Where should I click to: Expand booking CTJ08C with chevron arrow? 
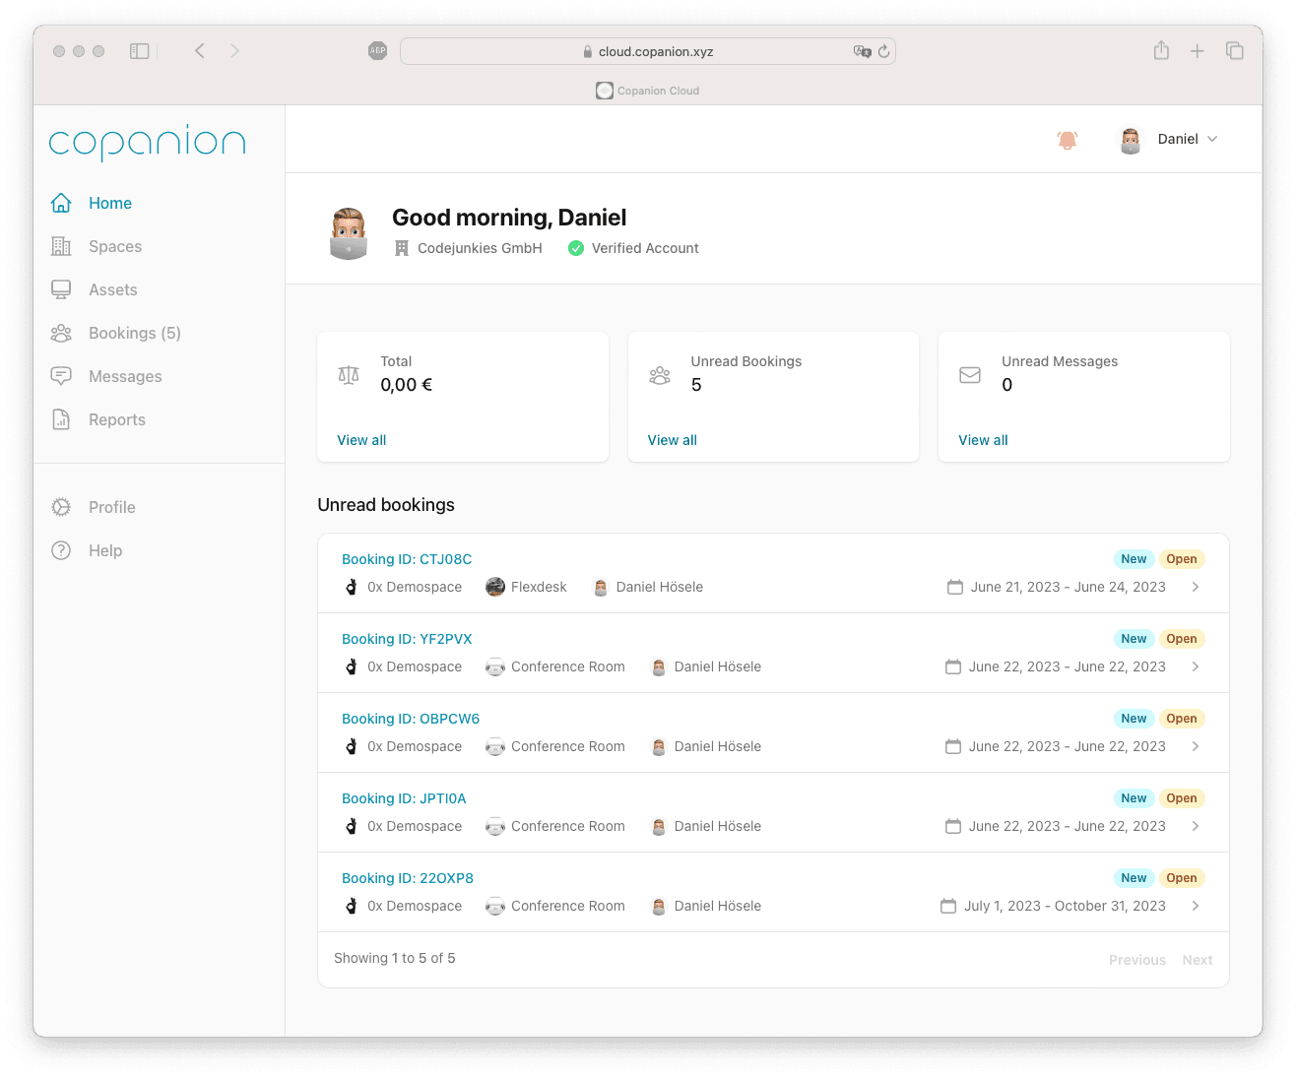1195,587
